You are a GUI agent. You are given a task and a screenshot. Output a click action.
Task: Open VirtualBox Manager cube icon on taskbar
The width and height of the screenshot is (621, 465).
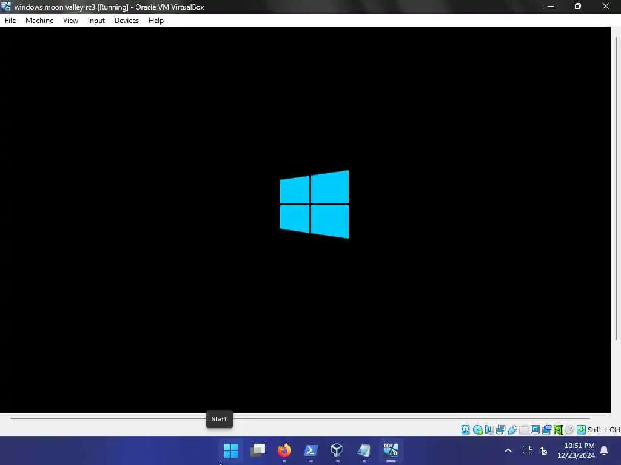(x=337, y=450)
